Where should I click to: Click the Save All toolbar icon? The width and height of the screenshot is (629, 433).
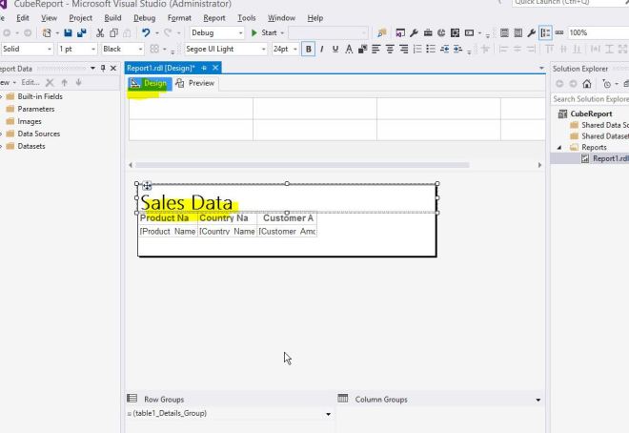pos(80,32)
